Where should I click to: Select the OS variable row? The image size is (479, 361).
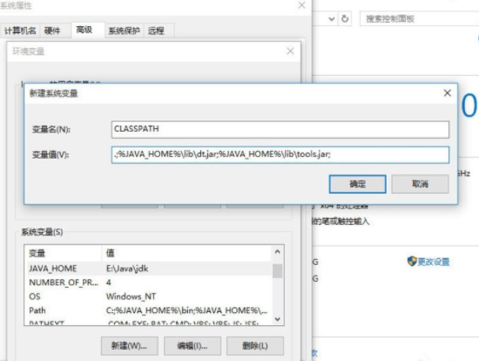coord(150,296)
